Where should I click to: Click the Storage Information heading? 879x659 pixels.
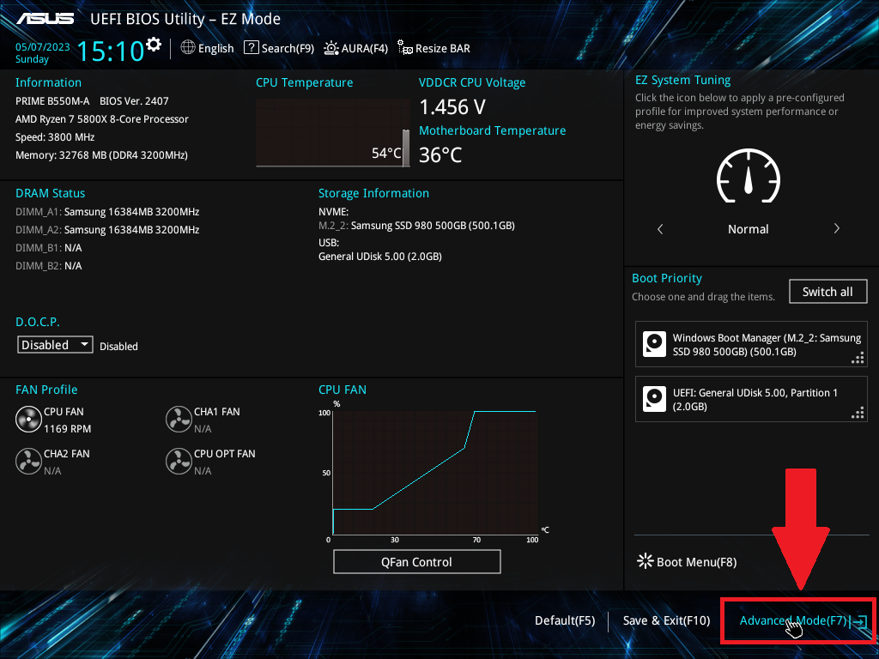click(x=374, y=193)
